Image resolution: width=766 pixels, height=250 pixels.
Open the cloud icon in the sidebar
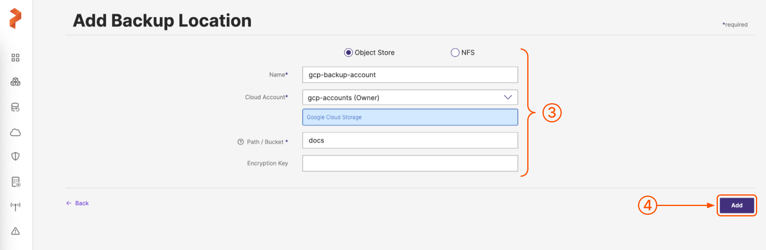point(15,132)
